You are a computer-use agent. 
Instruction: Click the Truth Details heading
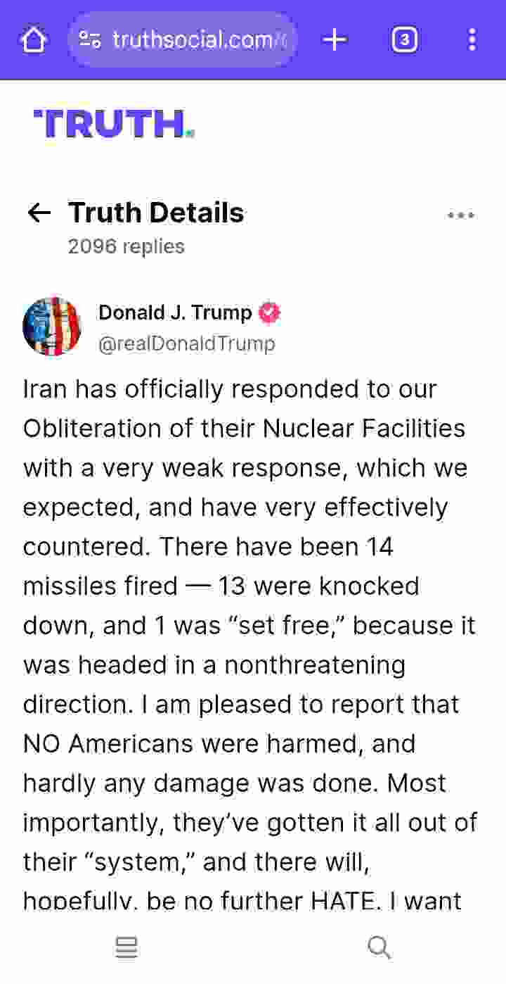156,213
